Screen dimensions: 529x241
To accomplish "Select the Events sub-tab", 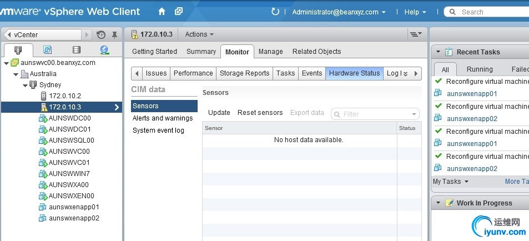I will pyautogui.click(x=312, y=73).
